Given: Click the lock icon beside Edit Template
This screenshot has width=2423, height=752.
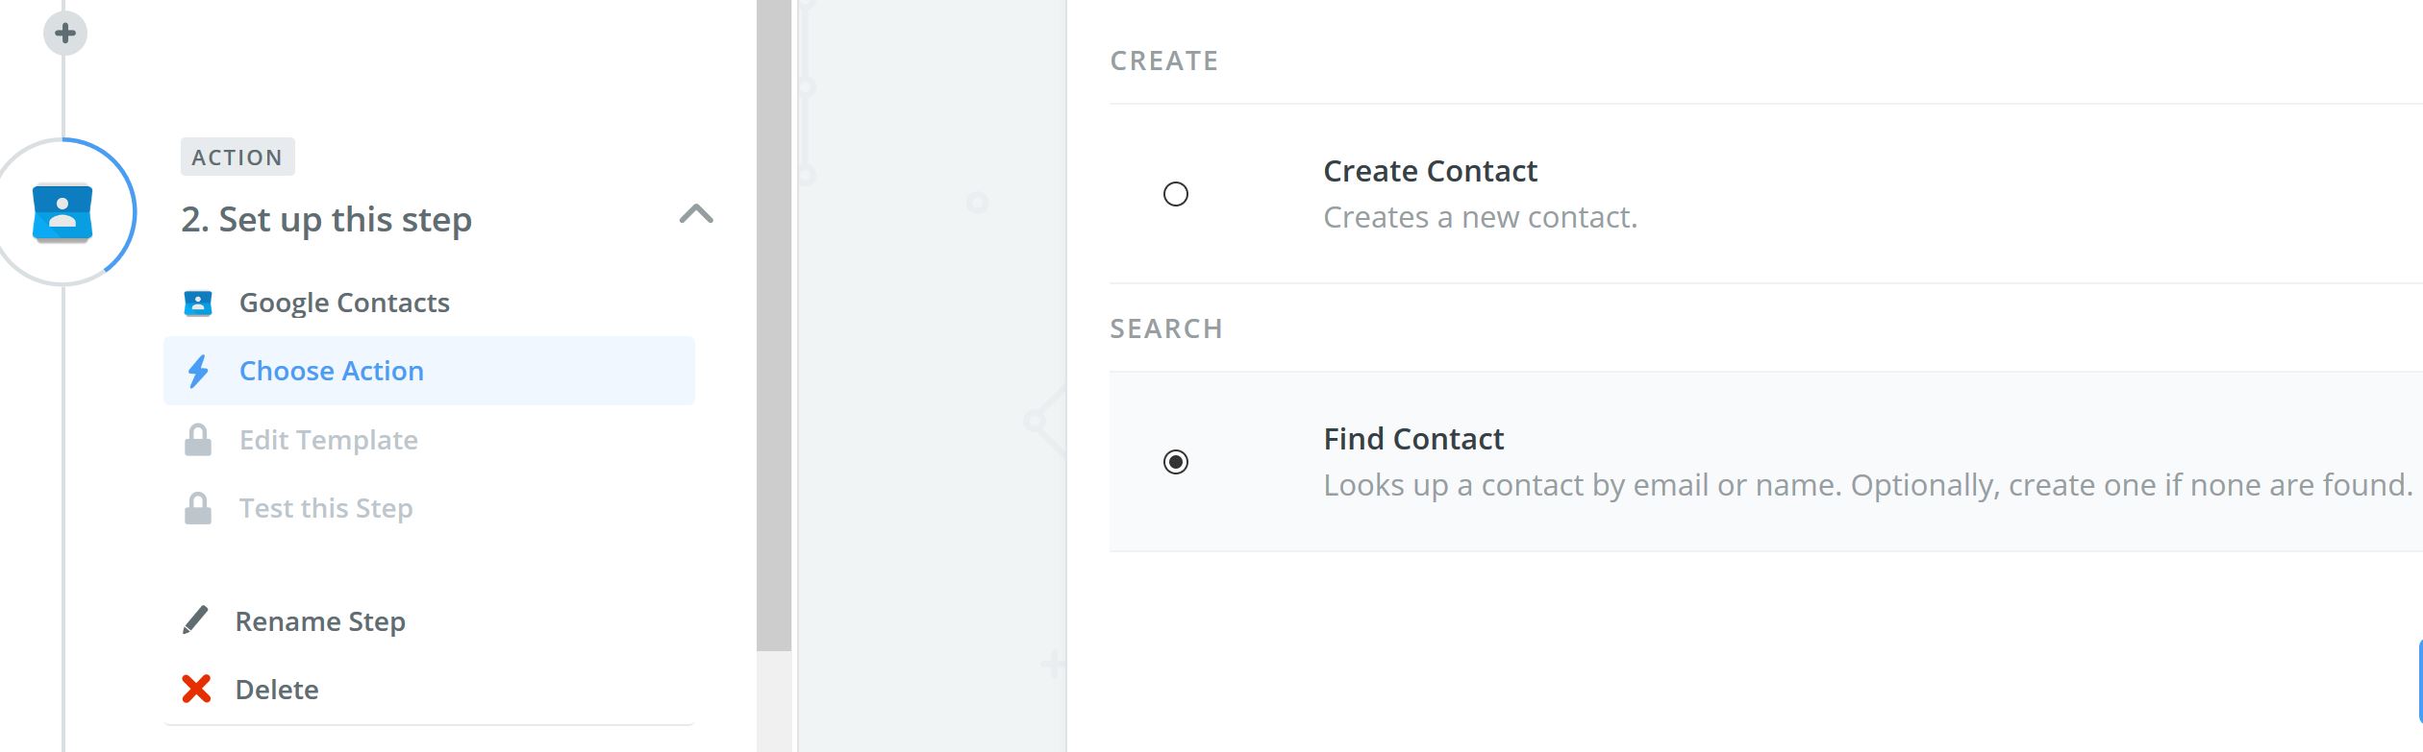Looking at the screenshot, I should (198, 440).
